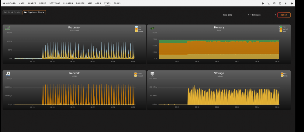This screenshot has height=132, width=304.
Task: Click the Network computer icon
Action: [x=8, y=74]
